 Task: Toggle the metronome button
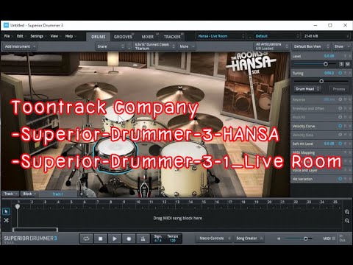(x=143, y=239)
